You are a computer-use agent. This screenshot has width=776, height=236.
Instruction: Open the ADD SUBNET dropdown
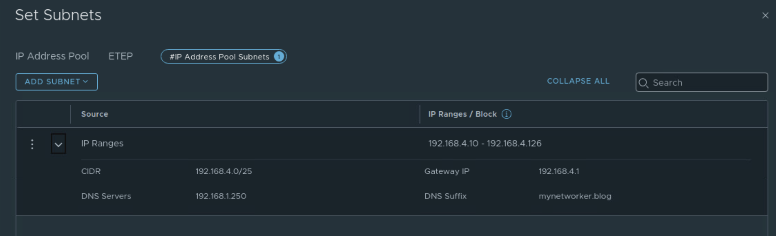[x=56, y=82]
